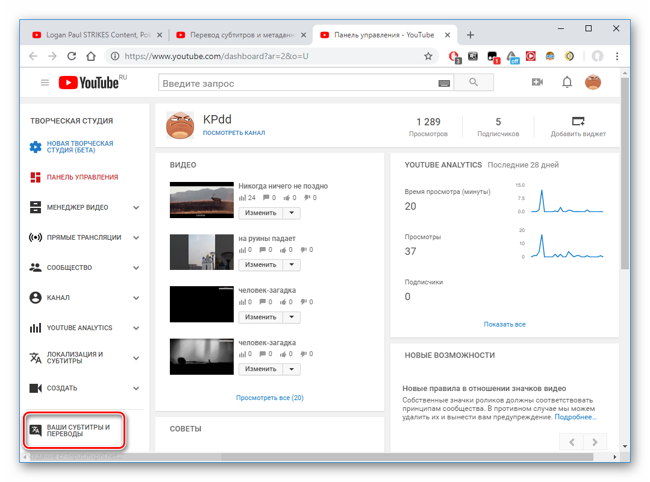Open dropdown arrow next to first Изменить button

coord(292,213)
